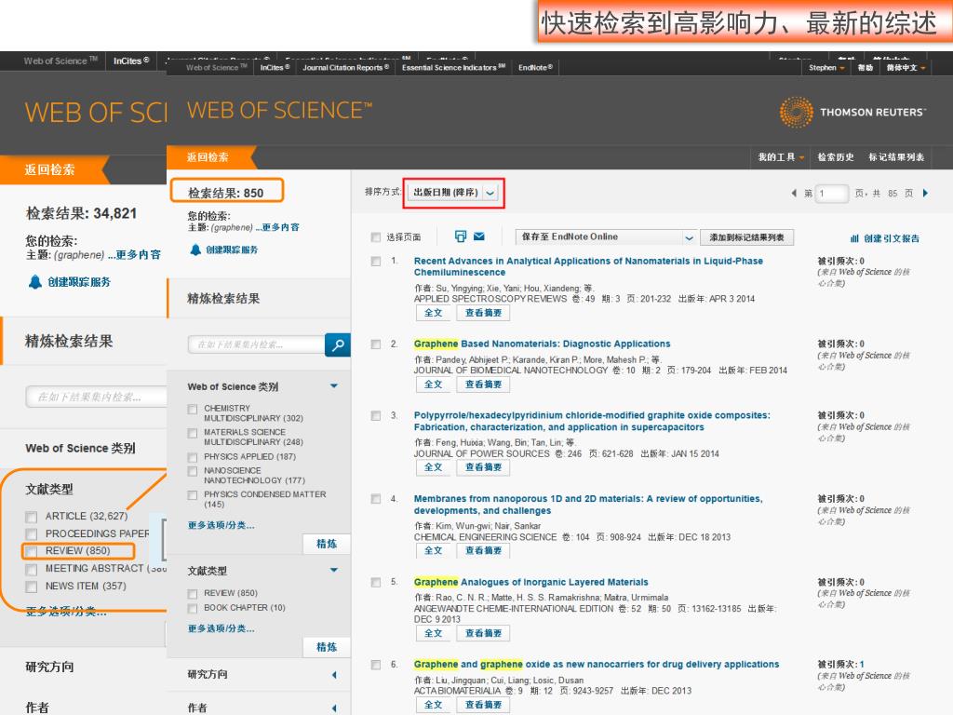Open title link Graphene Analogues of Inorganic Layered Materials
This screenshot has width=953, height=715.
click(531, 583)
